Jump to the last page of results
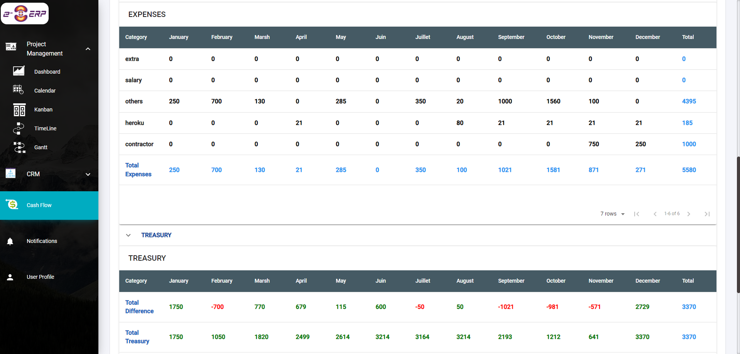 [707, 214]
